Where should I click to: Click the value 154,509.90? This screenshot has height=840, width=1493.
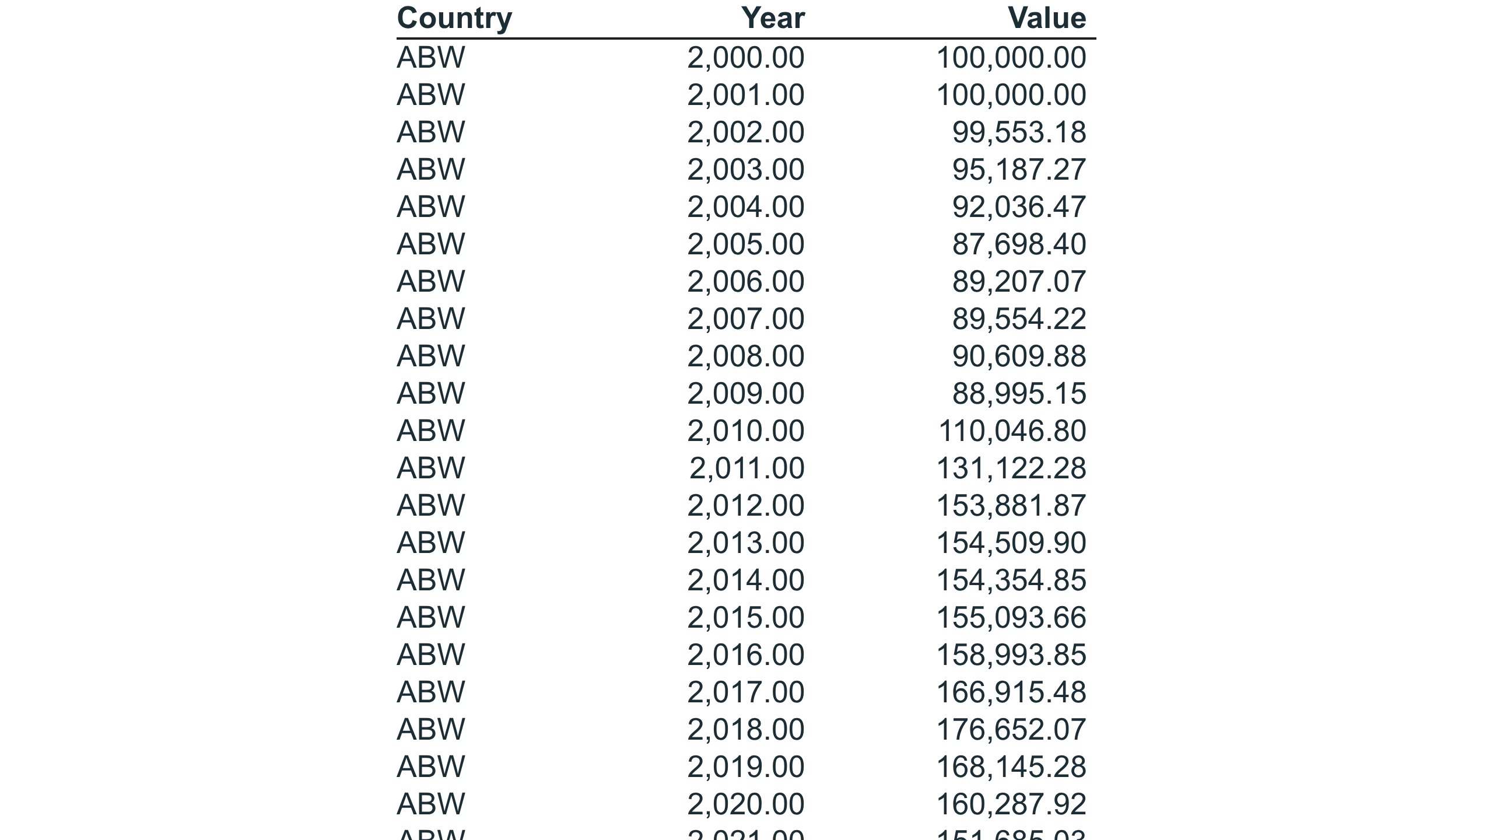(1011, 543)
